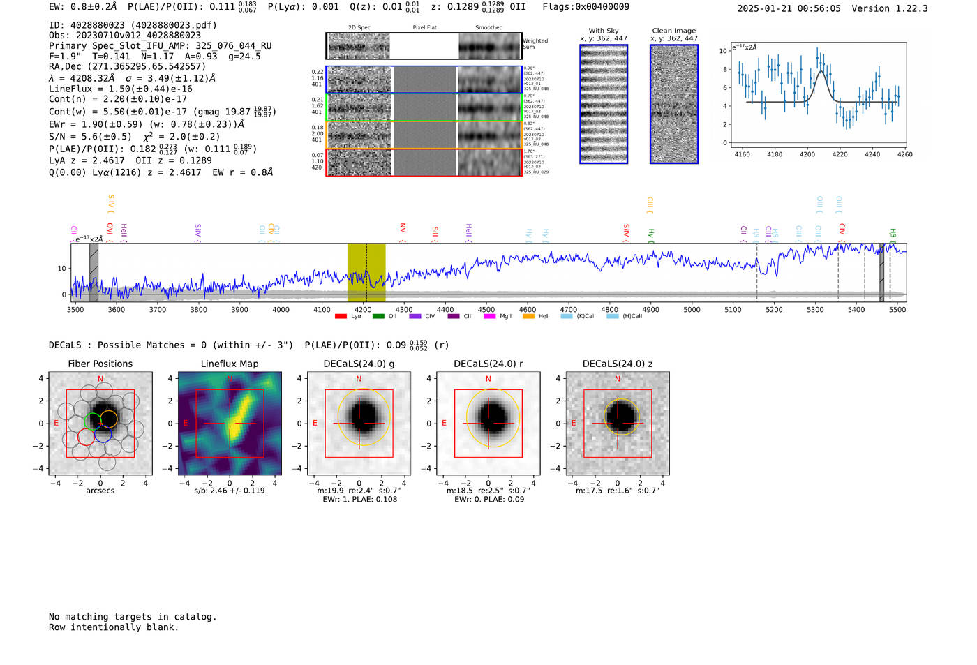
Task: Click the Gaussian emission line fit plot
Action: 818,95
